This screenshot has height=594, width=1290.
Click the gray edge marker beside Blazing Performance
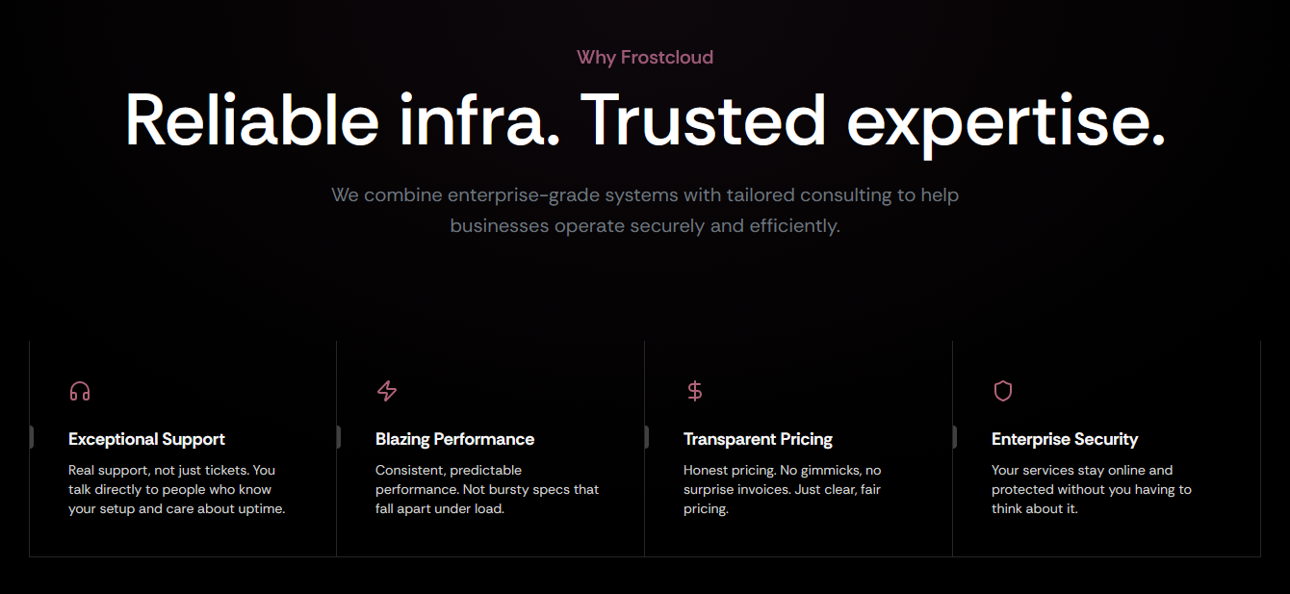coord(338,437)
